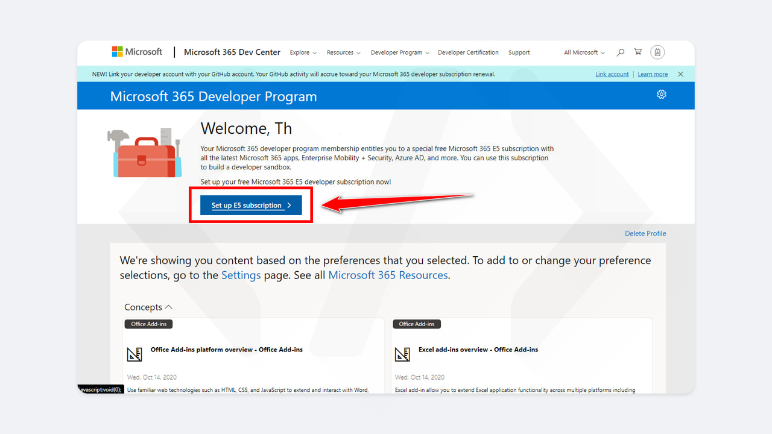The image size is (772, 434).
Task: Click the Link account link
Action: coord(612,74)
